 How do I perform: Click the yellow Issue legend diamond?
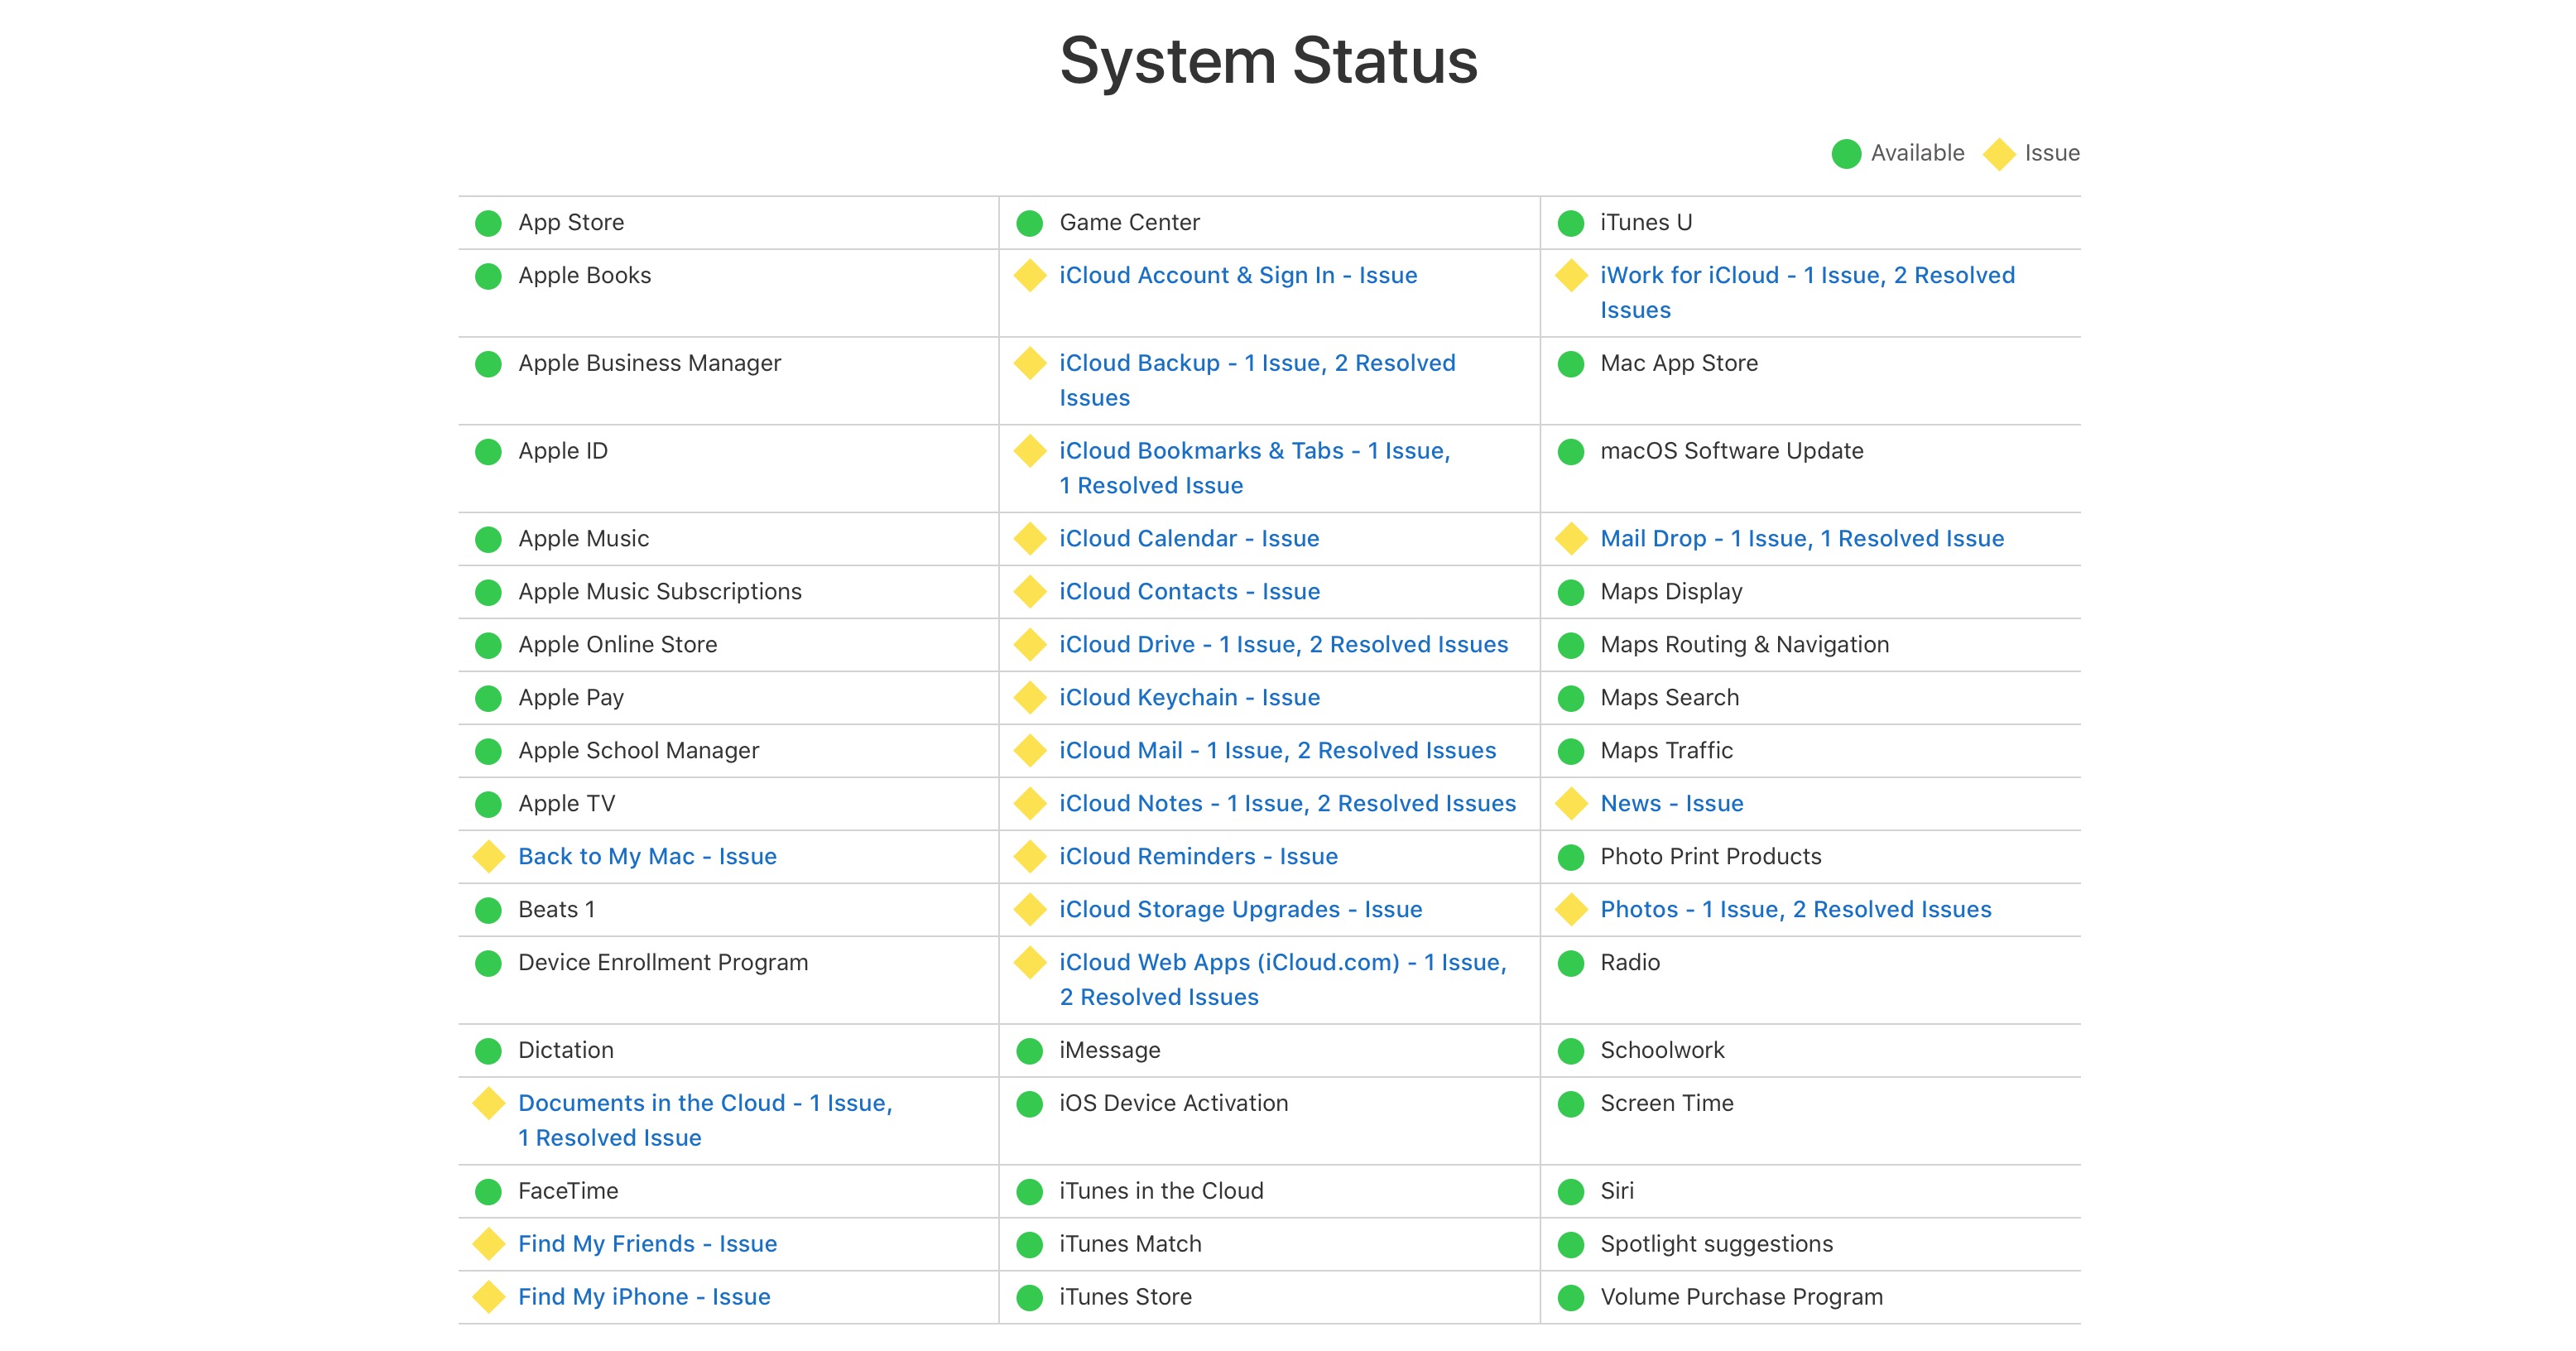click(x=1999, y=154)
